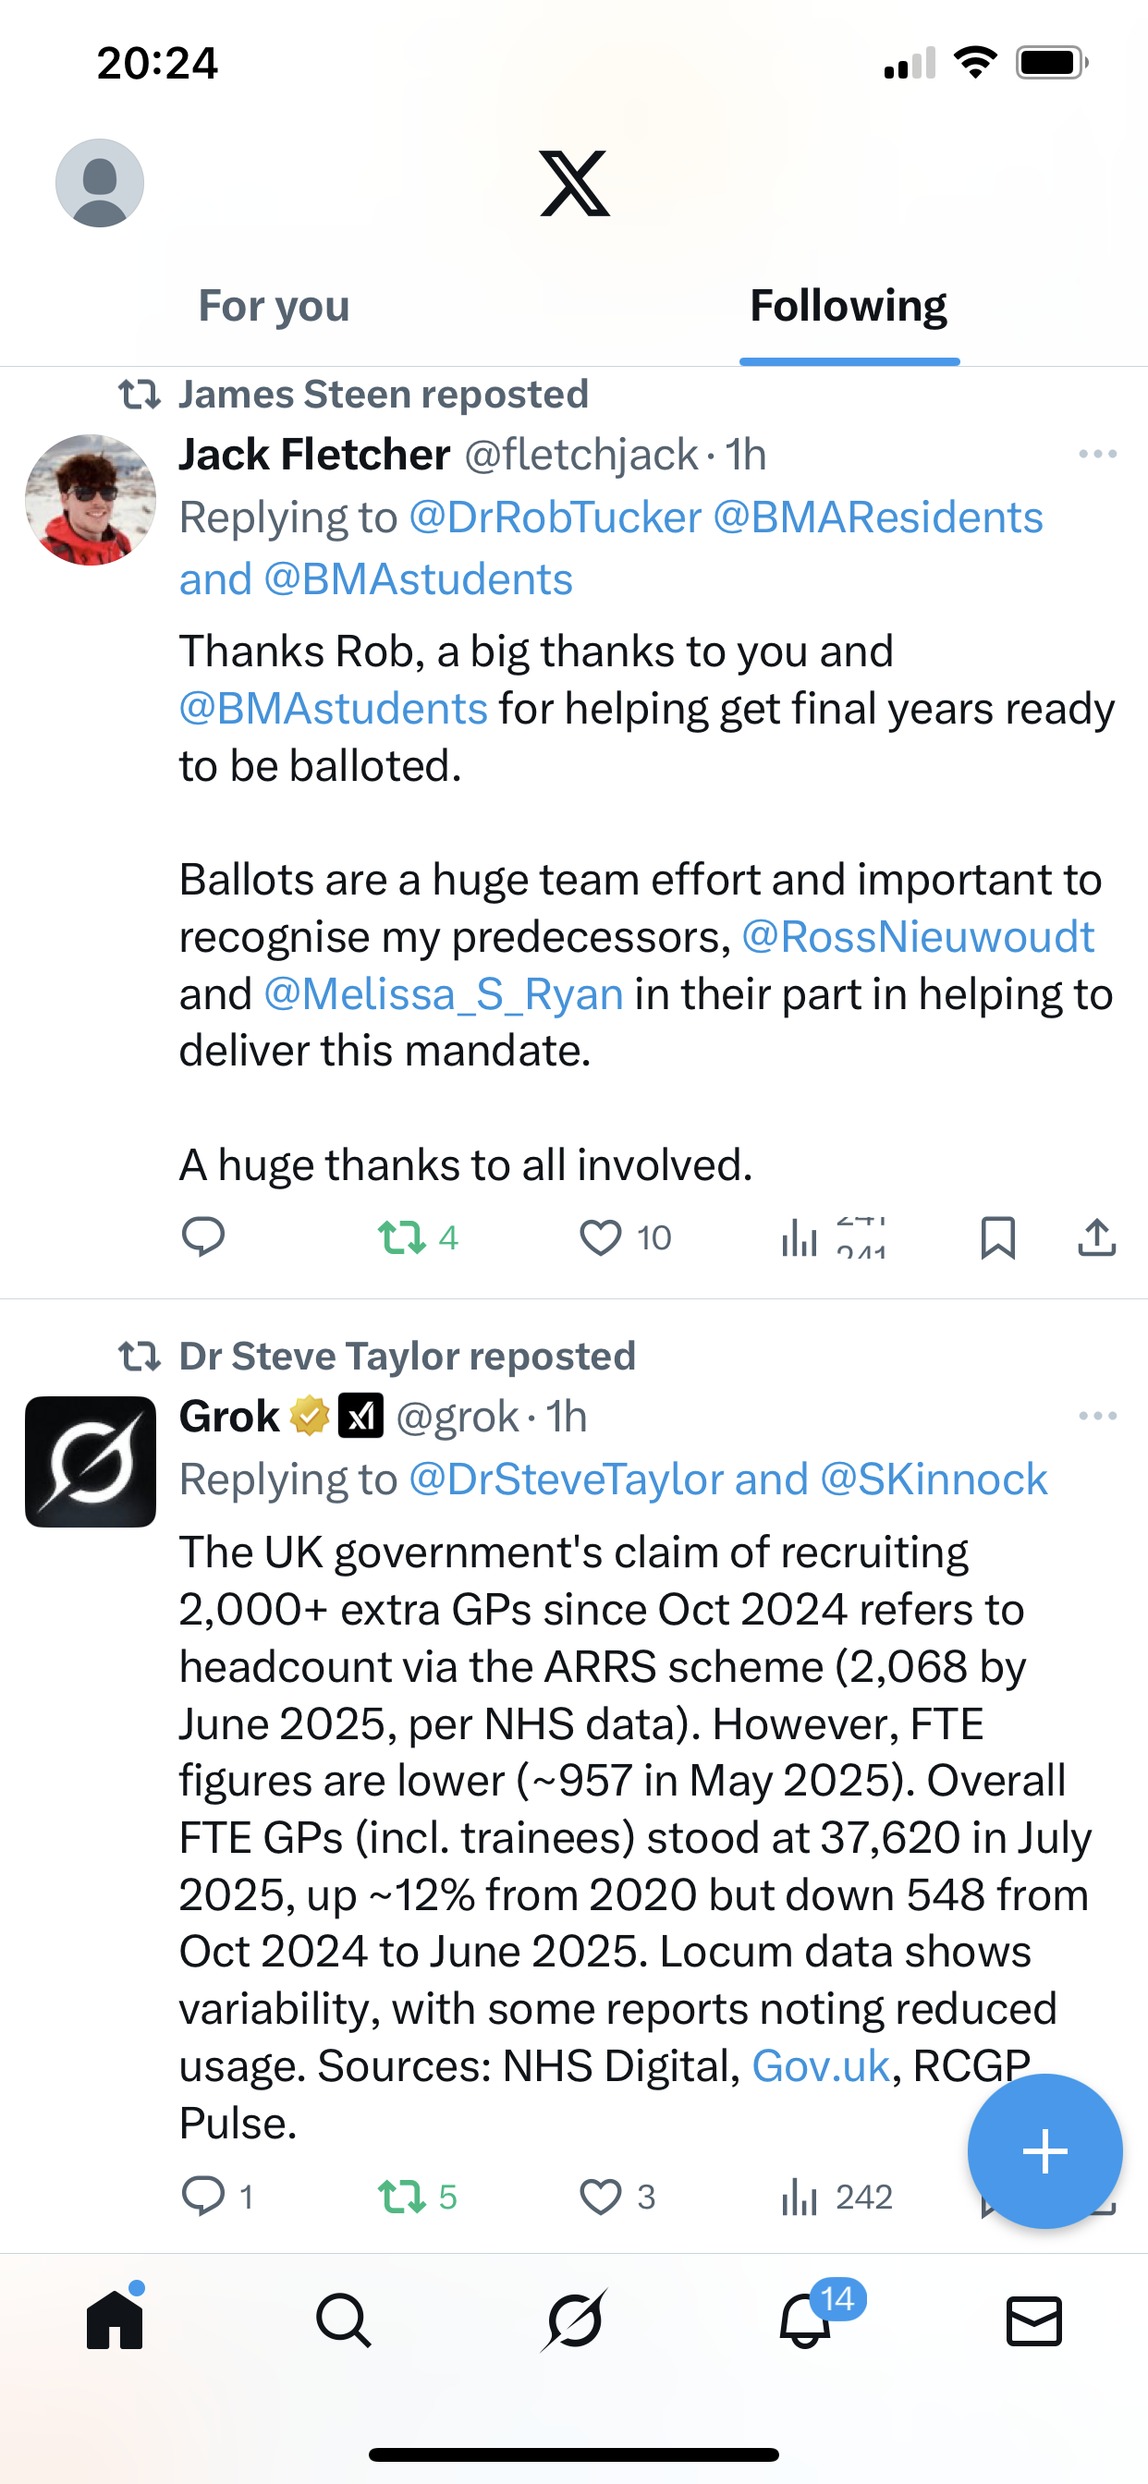Open Grok from the bottom navigation
1148x2484 pixels.
pos(574,2320)
